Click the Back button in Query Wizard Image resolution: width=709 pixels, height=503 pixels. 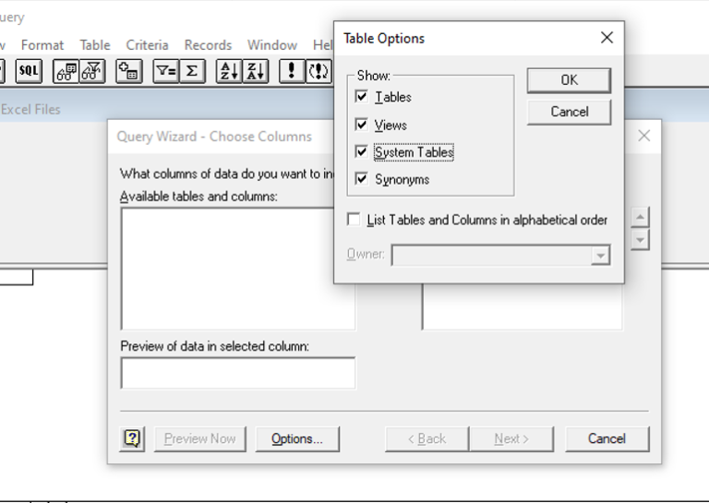[427, 438]
